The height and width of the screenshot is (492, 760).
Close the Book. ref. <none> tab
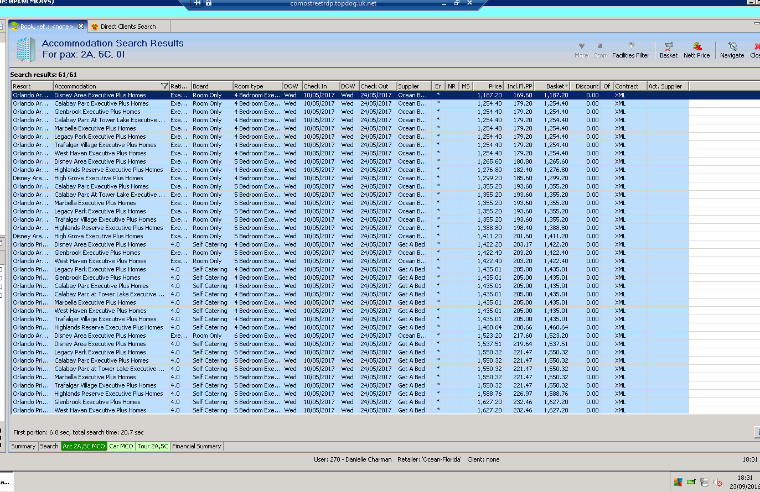tap(81, 26)
